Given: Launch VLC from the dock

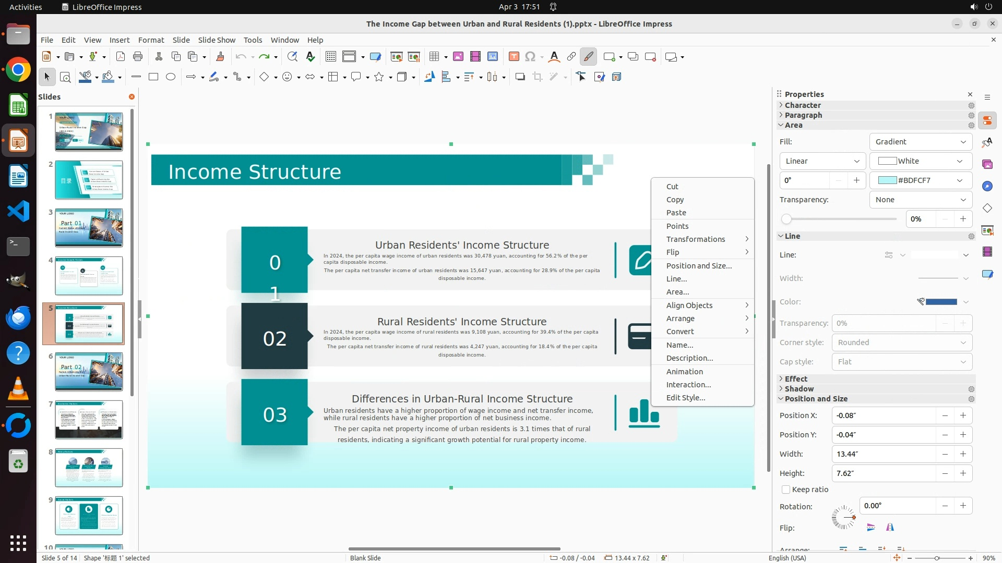Looking at the screenshot, I should tap(18, 389).
